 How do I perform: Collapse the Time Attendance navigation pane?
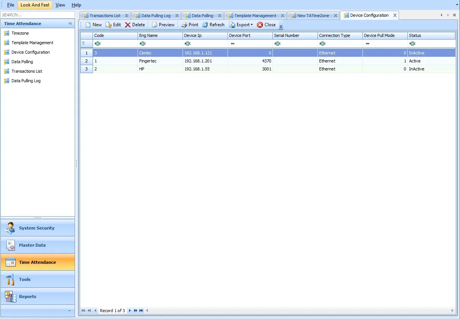coord(70,24)
